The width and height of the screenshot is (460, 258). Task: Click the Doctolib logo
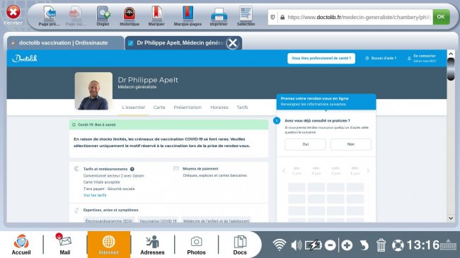[25, 59]
